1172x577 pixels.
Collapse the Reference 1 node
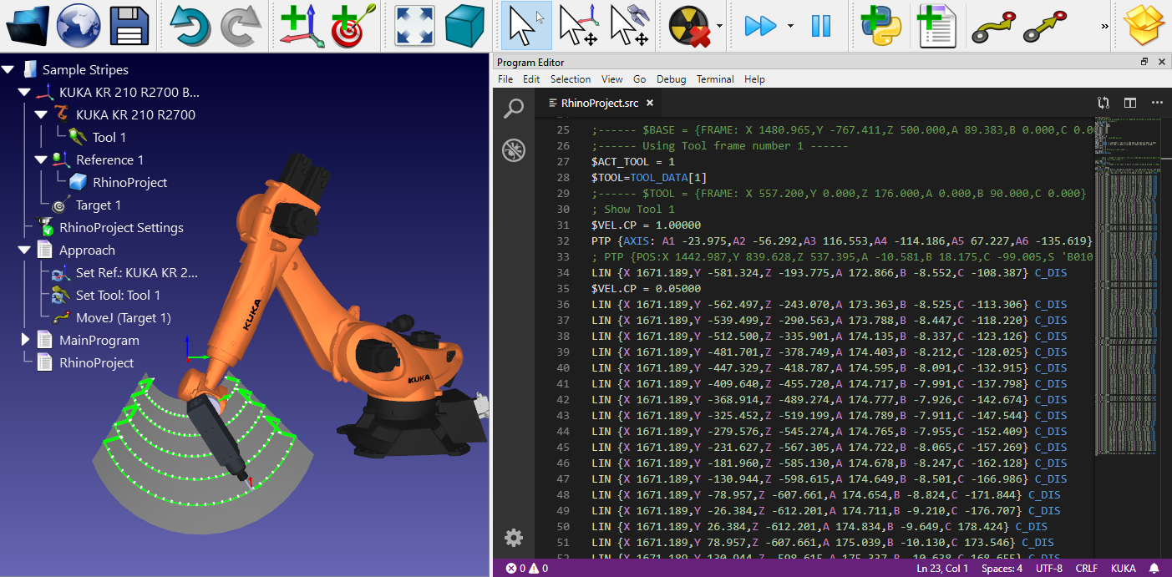[41, 160]
